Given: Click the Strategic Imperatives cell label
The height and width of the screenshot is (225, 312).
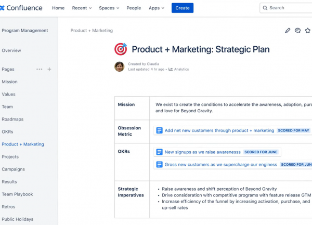Looking at the screenshot, I should 131,192.
